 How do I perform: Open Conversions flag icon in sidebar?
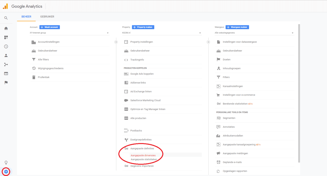point(6,83)
